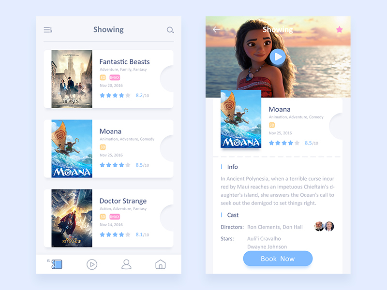Tap the IMAX badge on Fantastic Beasts

point(115,77)
